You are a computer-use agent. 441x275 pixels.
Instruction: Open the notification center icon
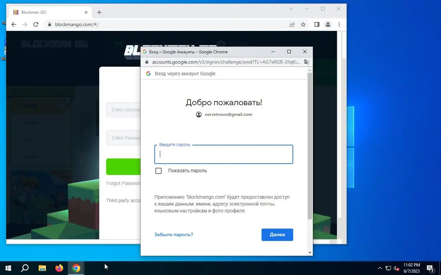pos(430,268)
